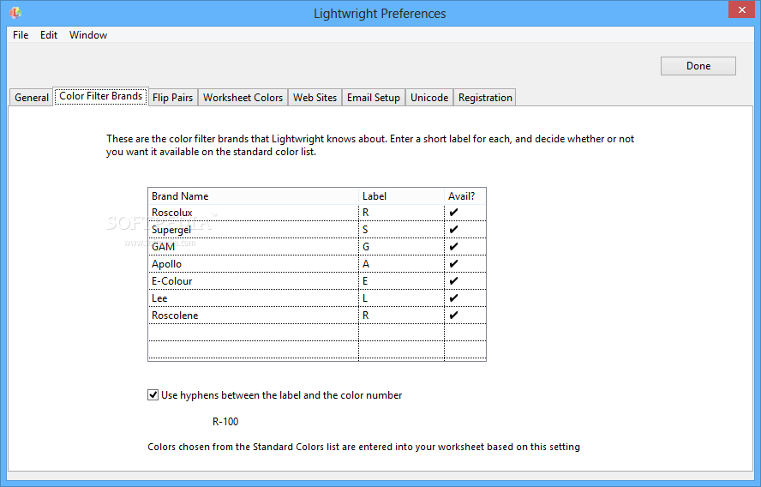Select the Color Filter Brands tab
This screenshot has width=761, height=487.
pos(100,96)
